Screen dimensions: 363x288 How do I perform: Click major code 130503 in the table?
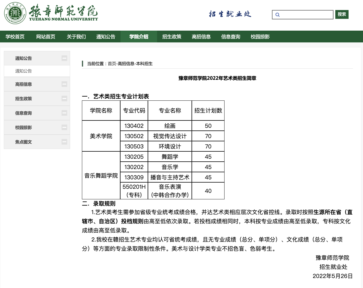[134, 146]
